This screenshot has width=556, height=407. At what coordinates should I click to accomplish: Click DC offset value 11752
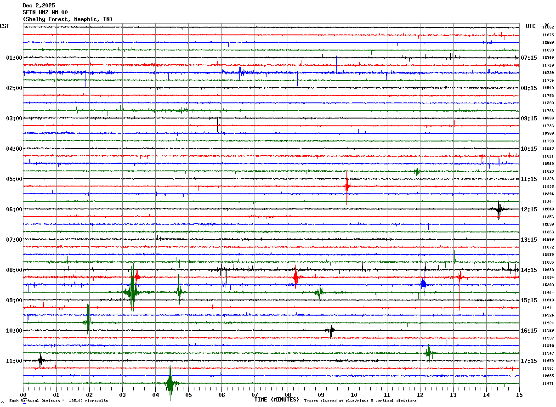548,96
